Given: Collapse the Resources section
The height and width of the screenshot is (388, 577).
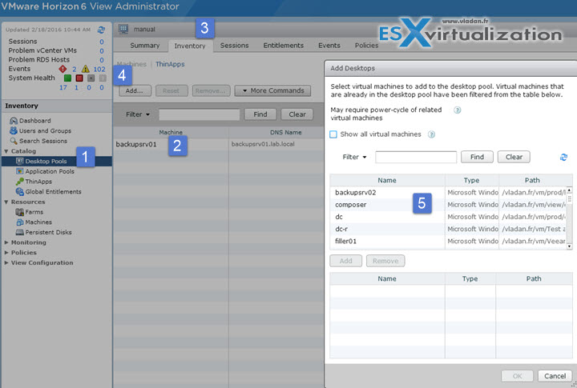Looking at the screenshot, I should 6,202.
